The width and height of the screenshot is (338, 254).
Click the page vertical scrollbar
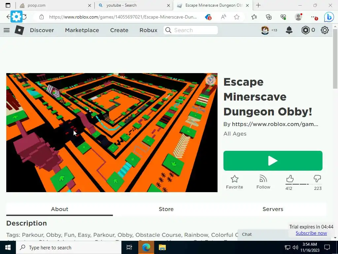[335, 58]
